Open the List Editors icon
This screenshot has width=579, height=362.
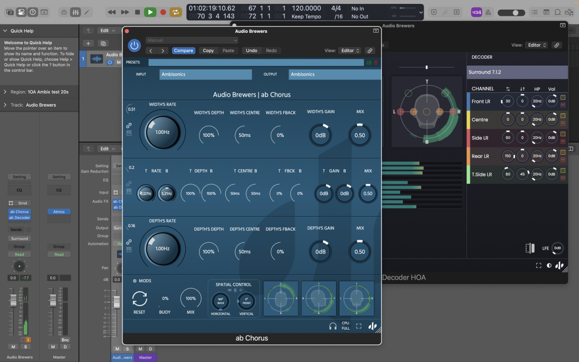[x=535, y=12]
